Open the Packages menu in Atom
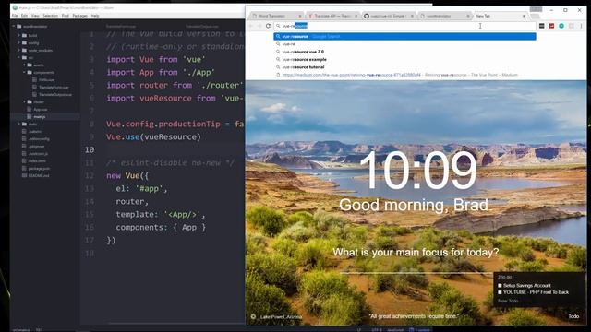The width and height of the screenshot is (591, 332). coord(80,16)
